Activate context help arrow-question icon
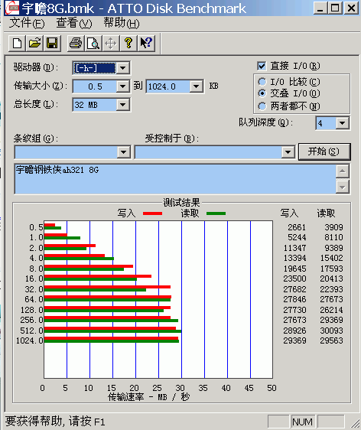 (146, 44)
